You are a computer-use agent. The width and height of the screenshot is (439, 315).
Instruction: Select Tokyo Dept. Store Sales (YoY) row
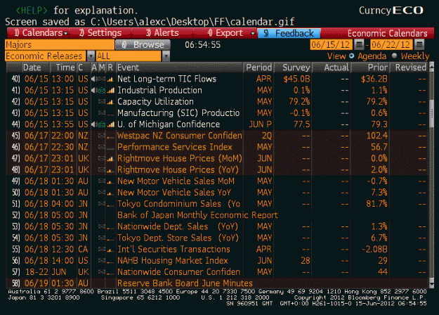(217, 238)
